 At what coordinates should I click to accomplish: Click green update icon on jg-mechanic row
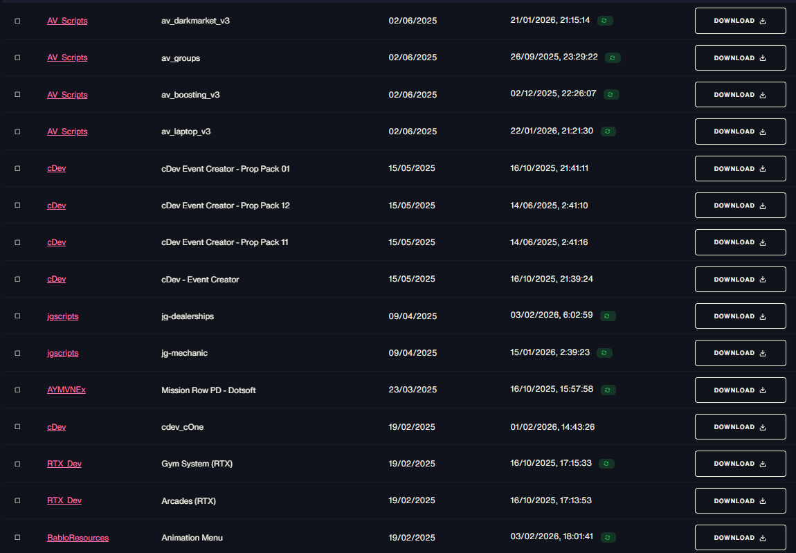604,353
